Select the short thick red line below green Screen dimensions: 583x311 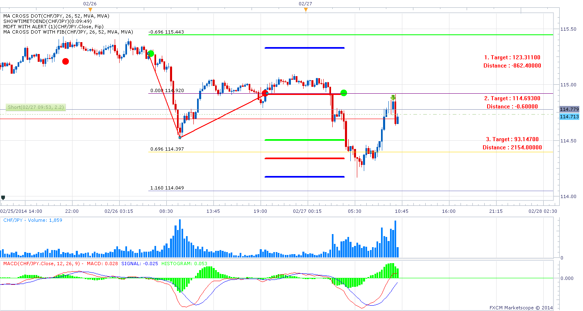pyautogui.click(x=304, y=158)
